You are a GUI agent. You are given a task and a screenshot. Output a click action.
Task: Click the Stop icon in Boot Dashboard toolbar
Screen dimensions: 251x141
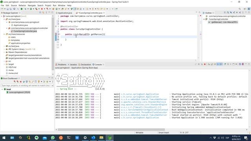point(21,82)
